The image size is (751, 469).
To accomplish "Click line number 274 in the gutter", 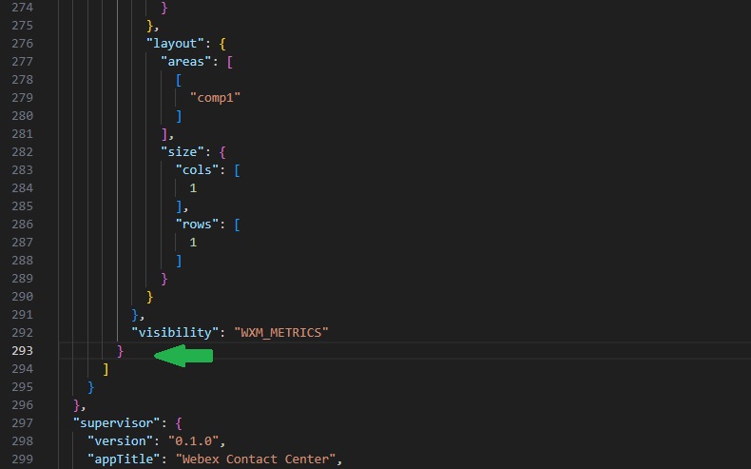I will pos(23,8).
